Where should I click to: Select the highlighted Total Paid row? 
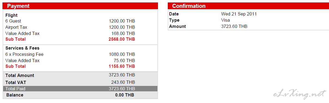(x=80, y=89)
